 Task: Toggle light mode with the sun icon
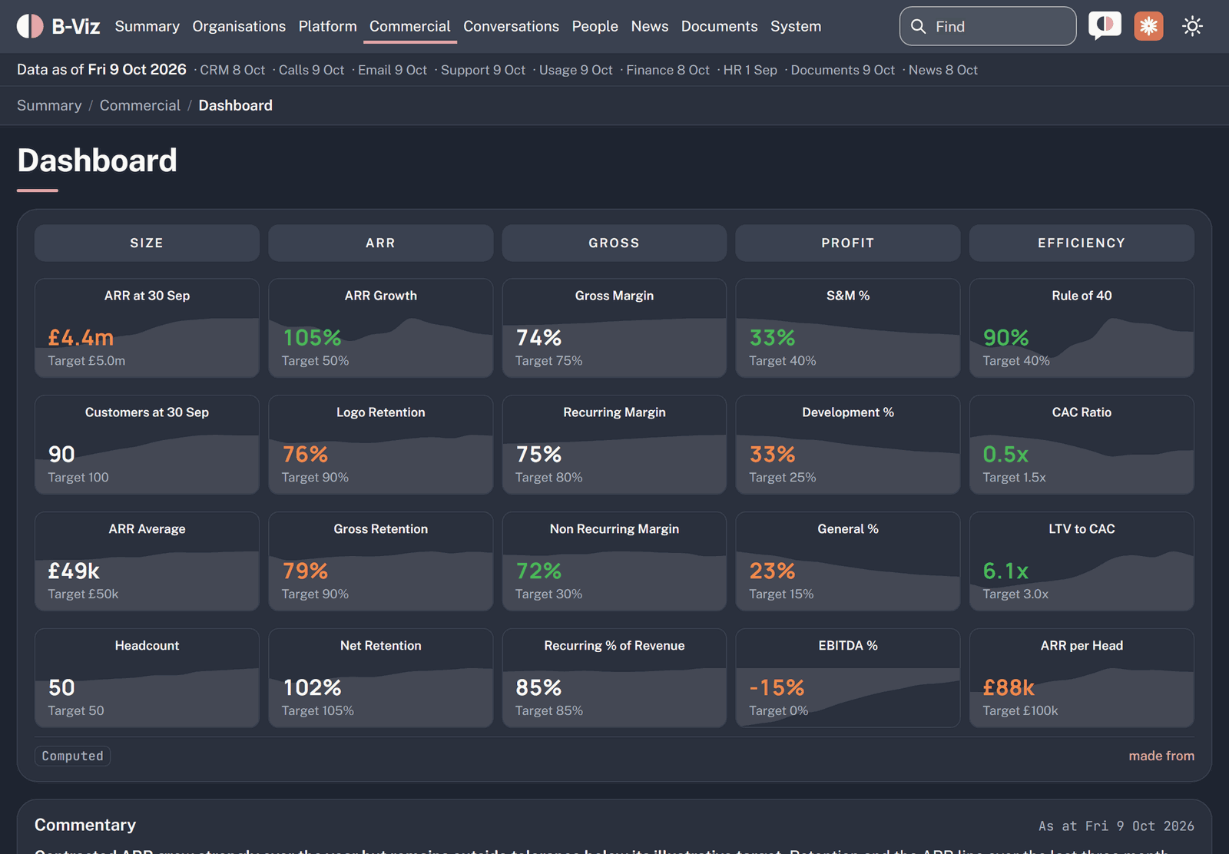pos(1192,26)
